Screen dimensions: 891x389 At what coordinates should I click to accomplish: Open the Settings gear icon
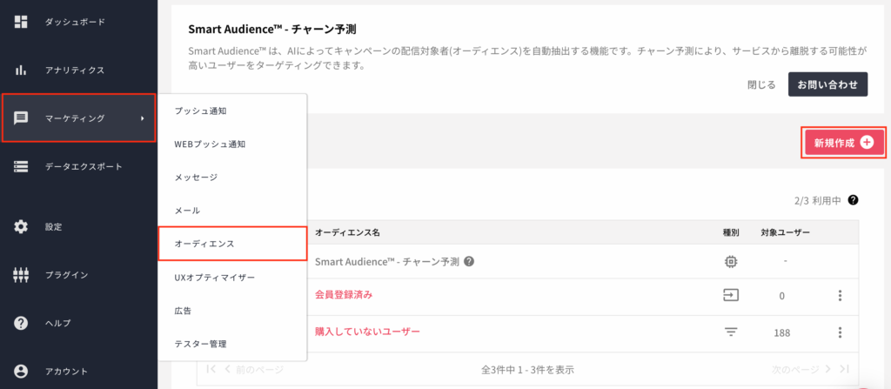pos(21,227)
